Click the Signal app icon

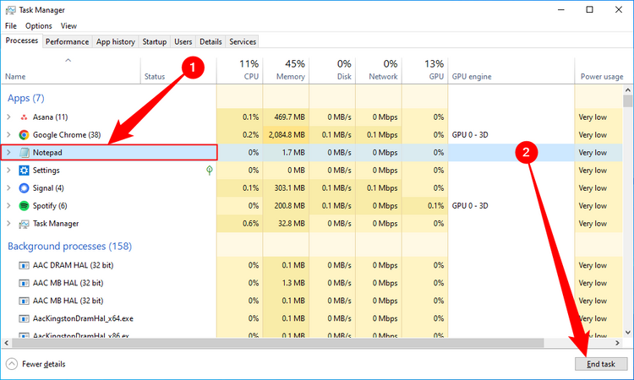tap(24, 188)
